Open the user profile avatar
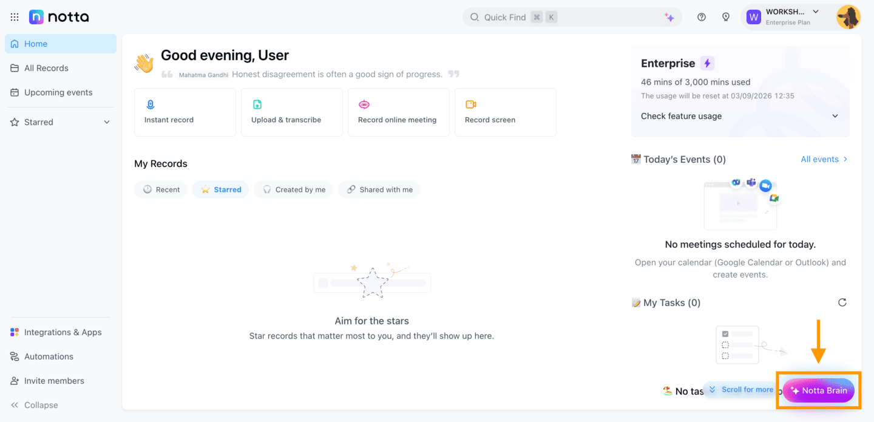 pos(848,17)
